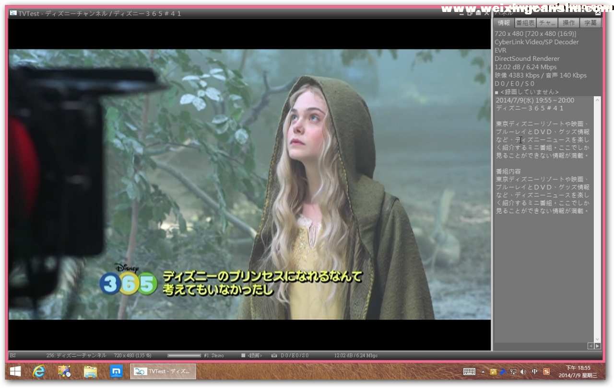The image size is (614, 388).
Task: Open the touch keyboard from the tray
Action: click(x=469, y=371)
